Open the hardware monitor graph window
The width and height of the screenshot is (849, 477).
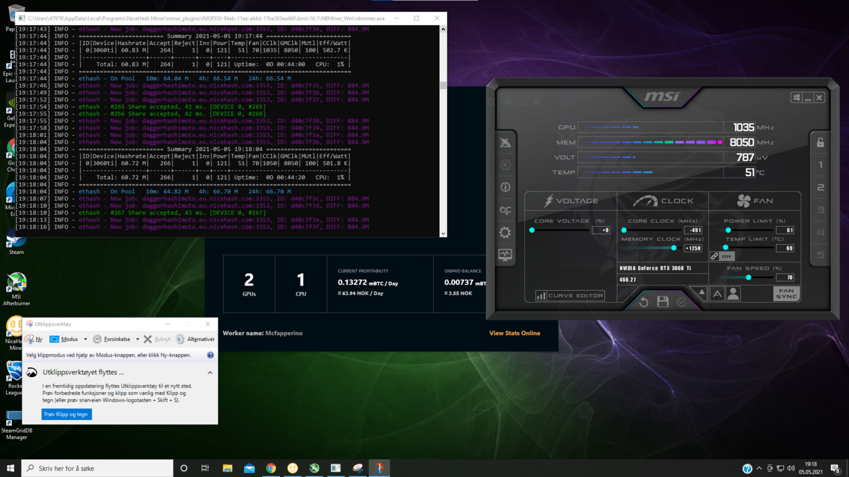505,256
